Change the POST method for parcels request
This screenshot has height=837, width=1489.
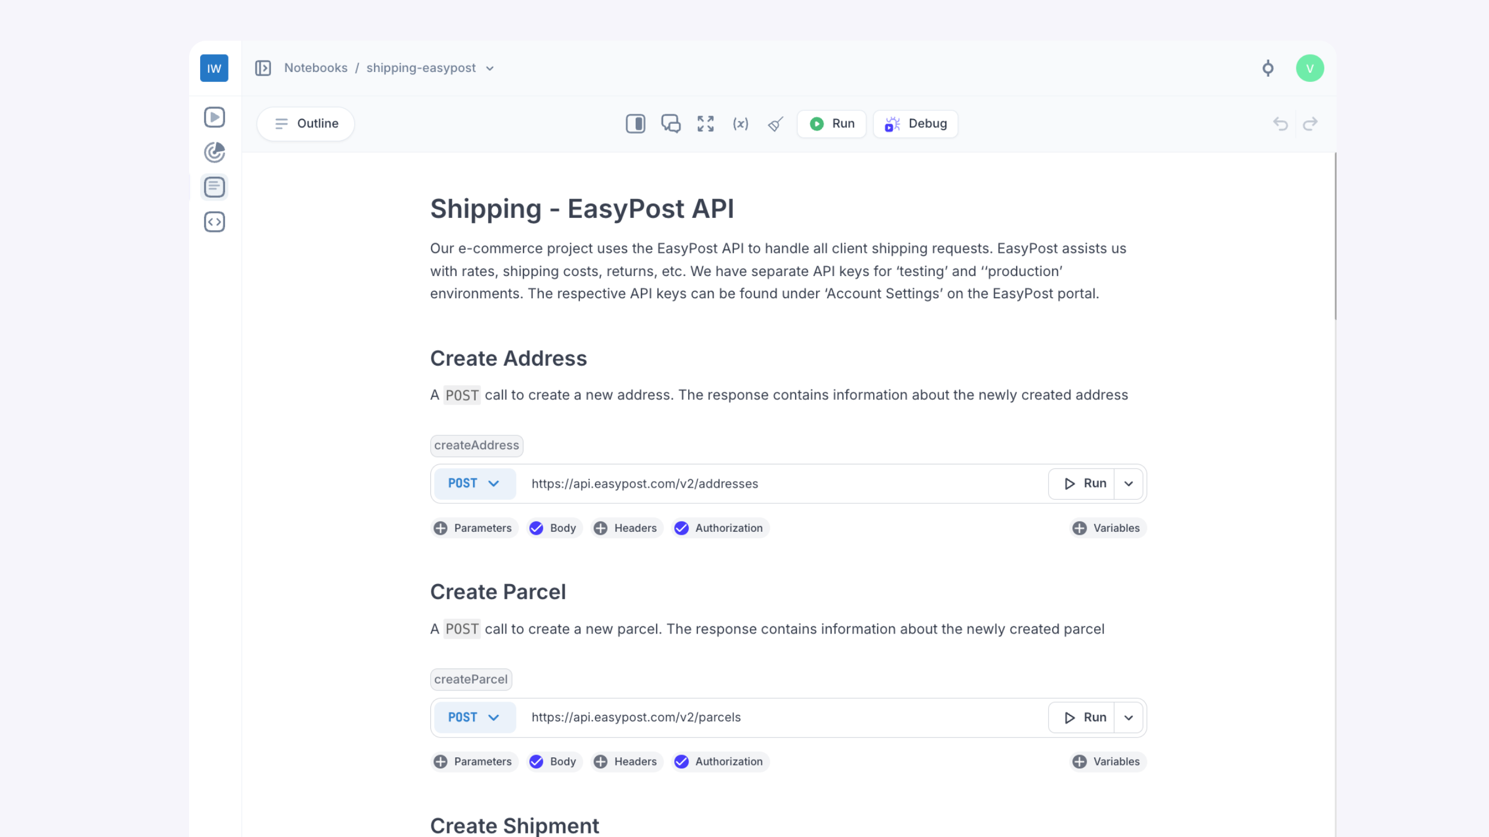(475, 718)
